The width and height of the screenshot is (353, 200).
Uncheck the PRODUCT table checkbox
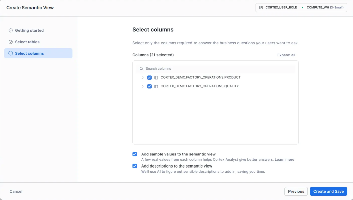pyautogui.click(x=149, y=78)
